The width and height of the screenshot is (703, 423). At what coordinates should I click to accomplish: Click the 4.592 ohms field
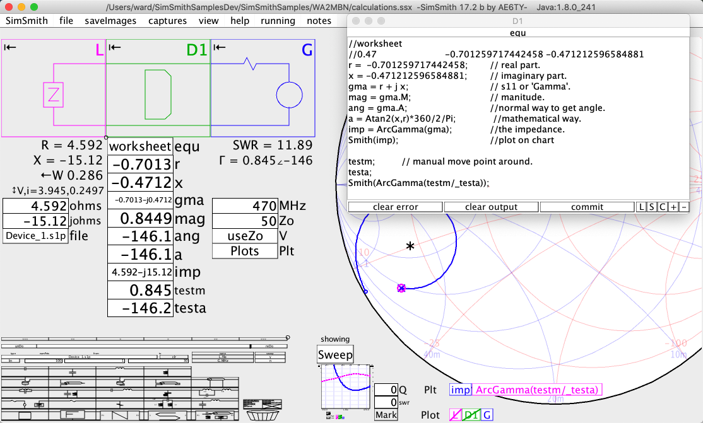pos(35,206)
